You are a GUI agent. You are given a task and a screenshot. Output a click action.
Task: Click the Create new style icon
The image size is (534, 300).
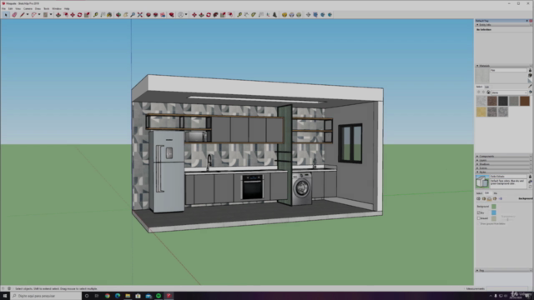[x=530, y=182]
